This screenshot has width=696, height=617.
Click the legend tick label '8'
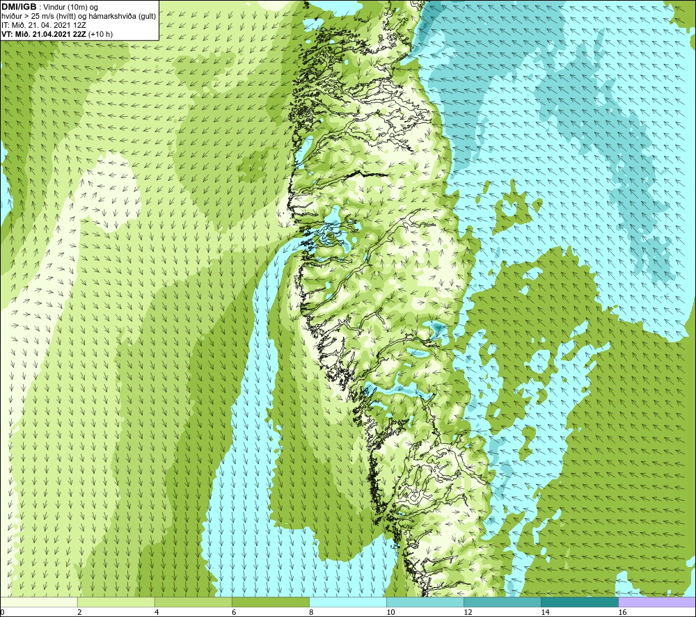coord(310,612)
